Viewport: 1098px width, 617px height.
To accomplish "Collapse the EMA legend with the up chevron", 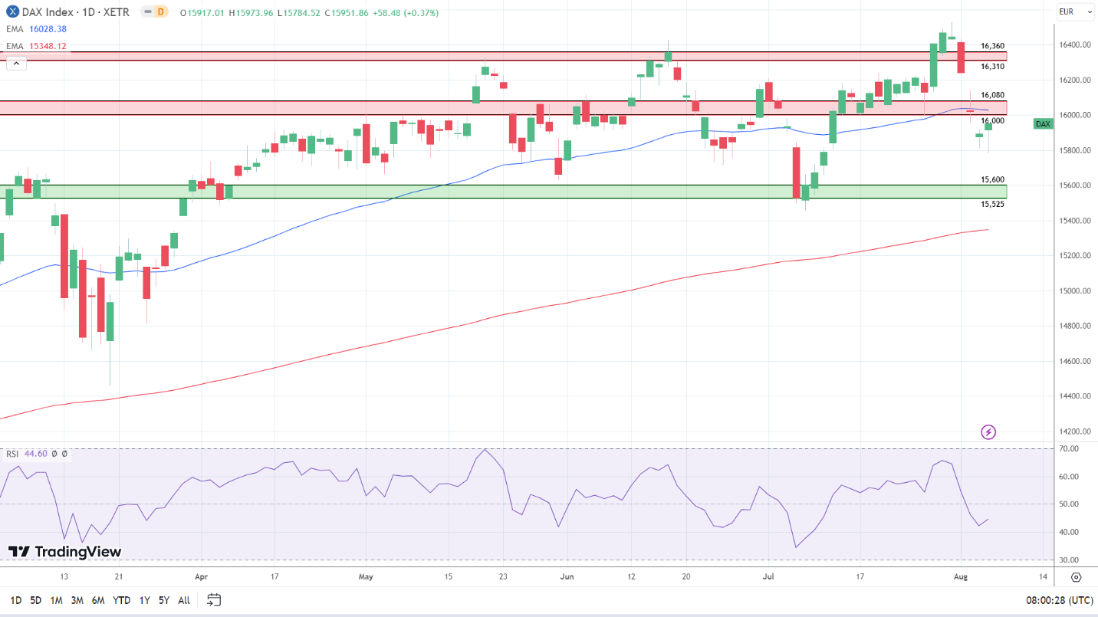I will pos(16,63).
